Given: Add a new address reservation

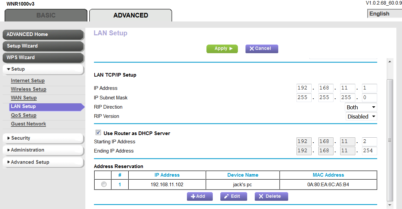Looking at the screenshot, I should tap(200, 196).
